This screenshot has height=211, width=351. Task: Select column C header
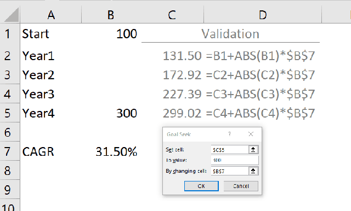[x=172, y=15]
